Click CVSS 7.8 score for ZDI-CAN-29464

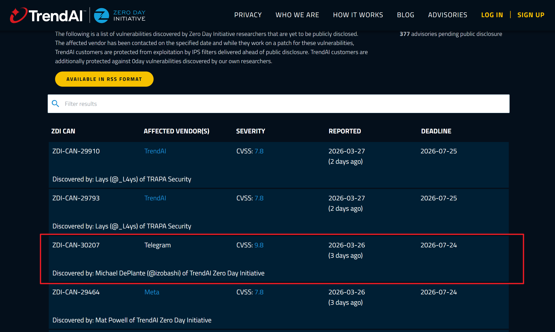tap(259, 292)
